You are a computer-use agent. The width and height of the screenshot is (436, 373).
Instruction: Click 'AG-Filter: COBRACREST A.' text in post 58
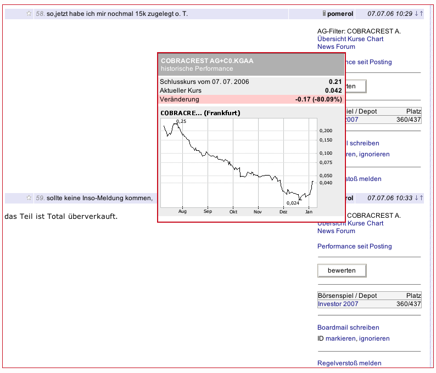359,31
